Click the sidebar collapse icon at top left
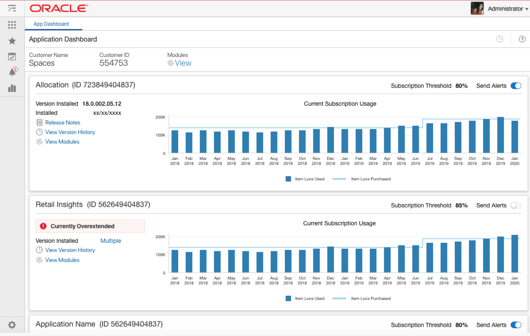Screen dimensions: 530x336 12,8
